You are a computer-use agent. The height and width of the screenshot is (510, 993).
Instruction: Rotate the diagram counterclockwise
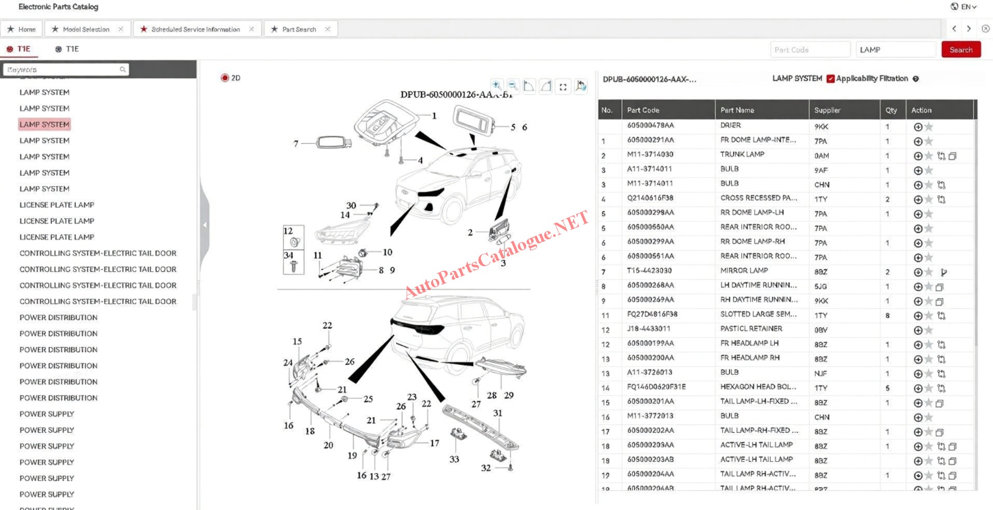(x=529, y=86)
